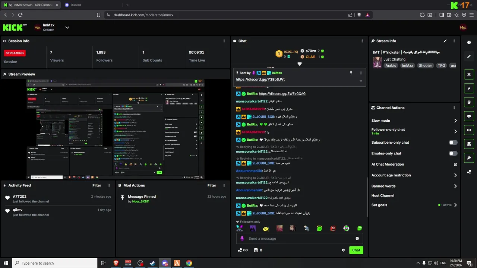Open AI Chat Moderation external link
The height and width of the screenshot is (268, 477).
455,164
